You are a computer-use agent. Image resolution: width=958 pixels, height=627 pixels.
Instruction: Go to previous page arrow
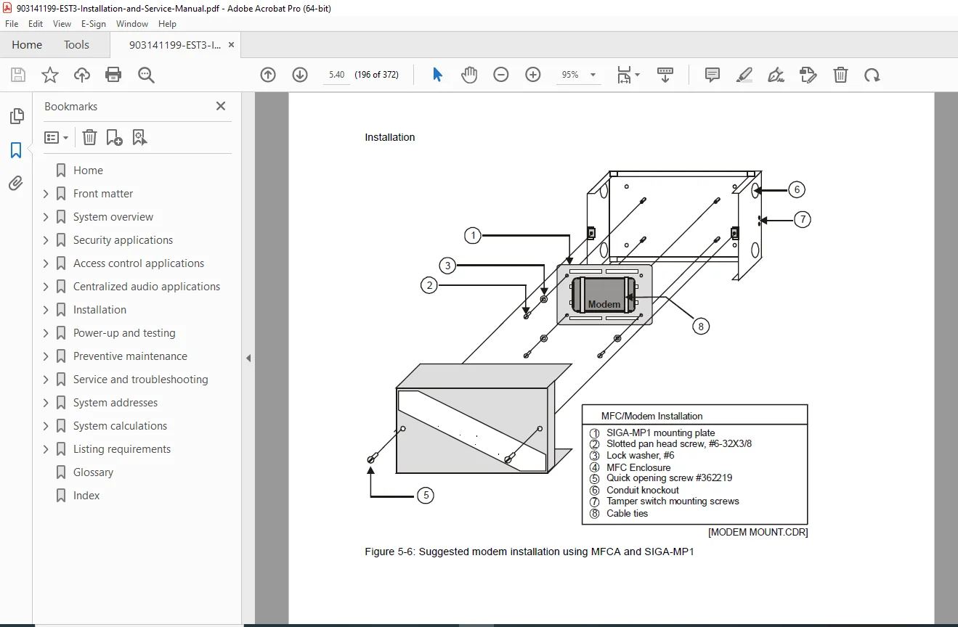click(x=268, y=75)
